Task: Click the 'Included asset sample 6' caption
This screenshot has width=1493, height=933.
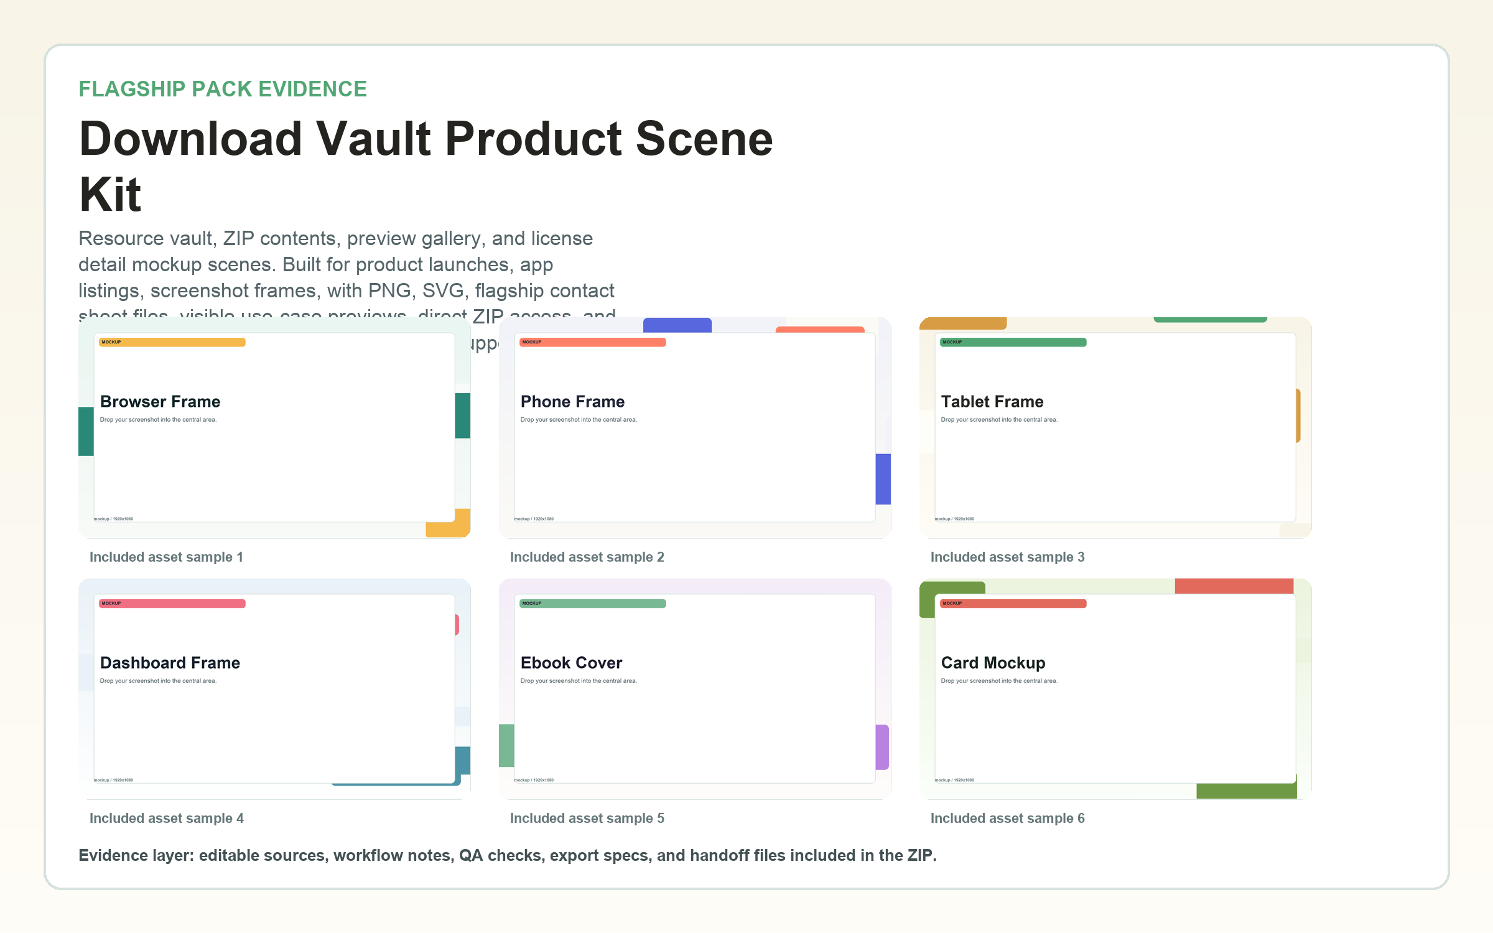Action: tap(1007, 819)
